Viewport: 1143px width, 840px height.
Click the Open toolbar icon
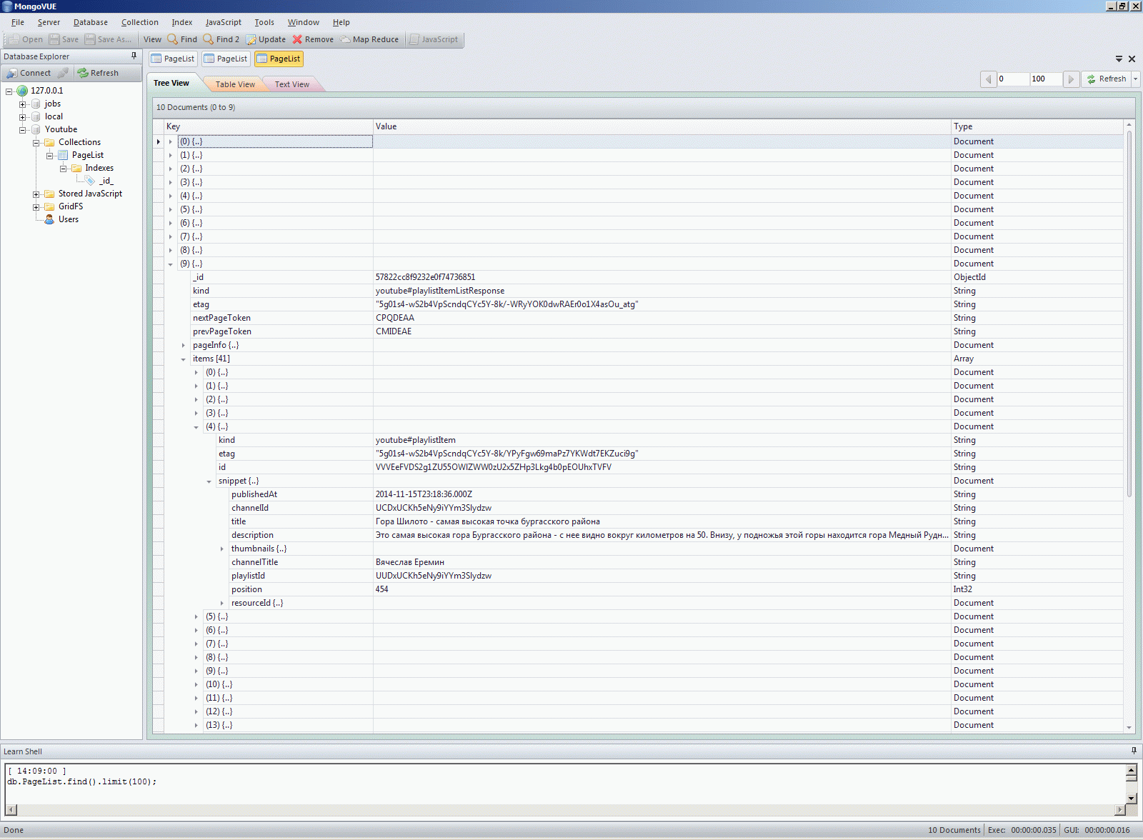[14, 39]
